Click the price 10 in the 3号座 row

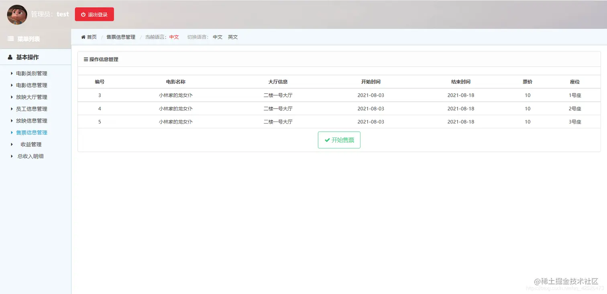pos(528,122)
